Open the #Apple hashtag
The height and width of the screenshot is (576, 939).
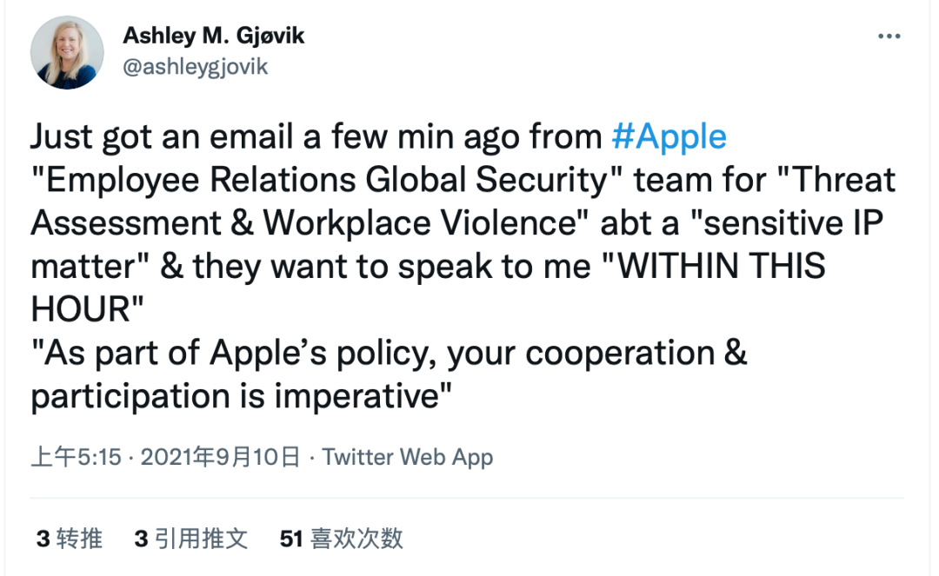[669, 137]
